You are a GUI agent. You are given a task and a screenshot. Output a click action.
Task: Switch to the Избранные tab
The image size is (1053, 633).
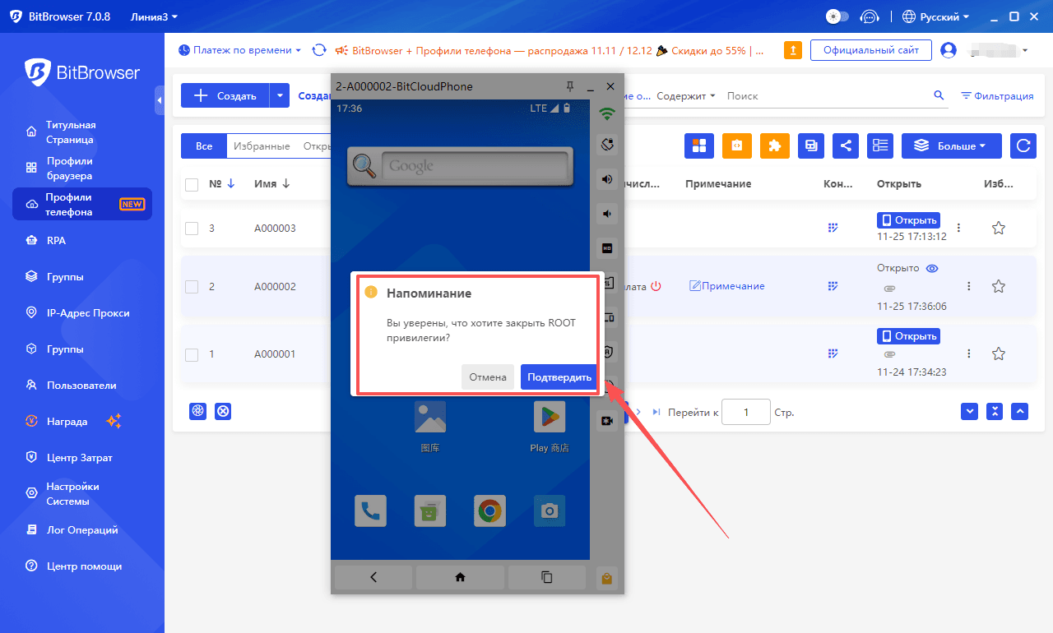(261, 146)
